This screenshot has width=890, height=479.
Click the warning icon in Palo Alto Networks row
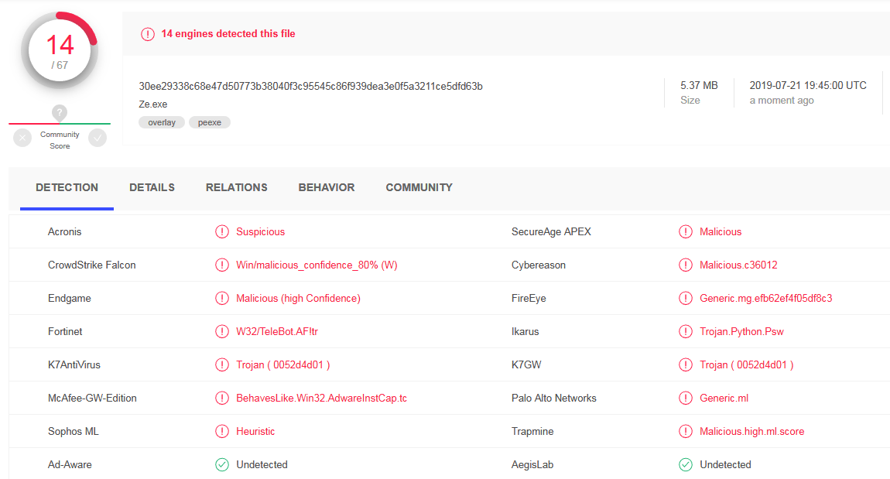tap(686, 399)
